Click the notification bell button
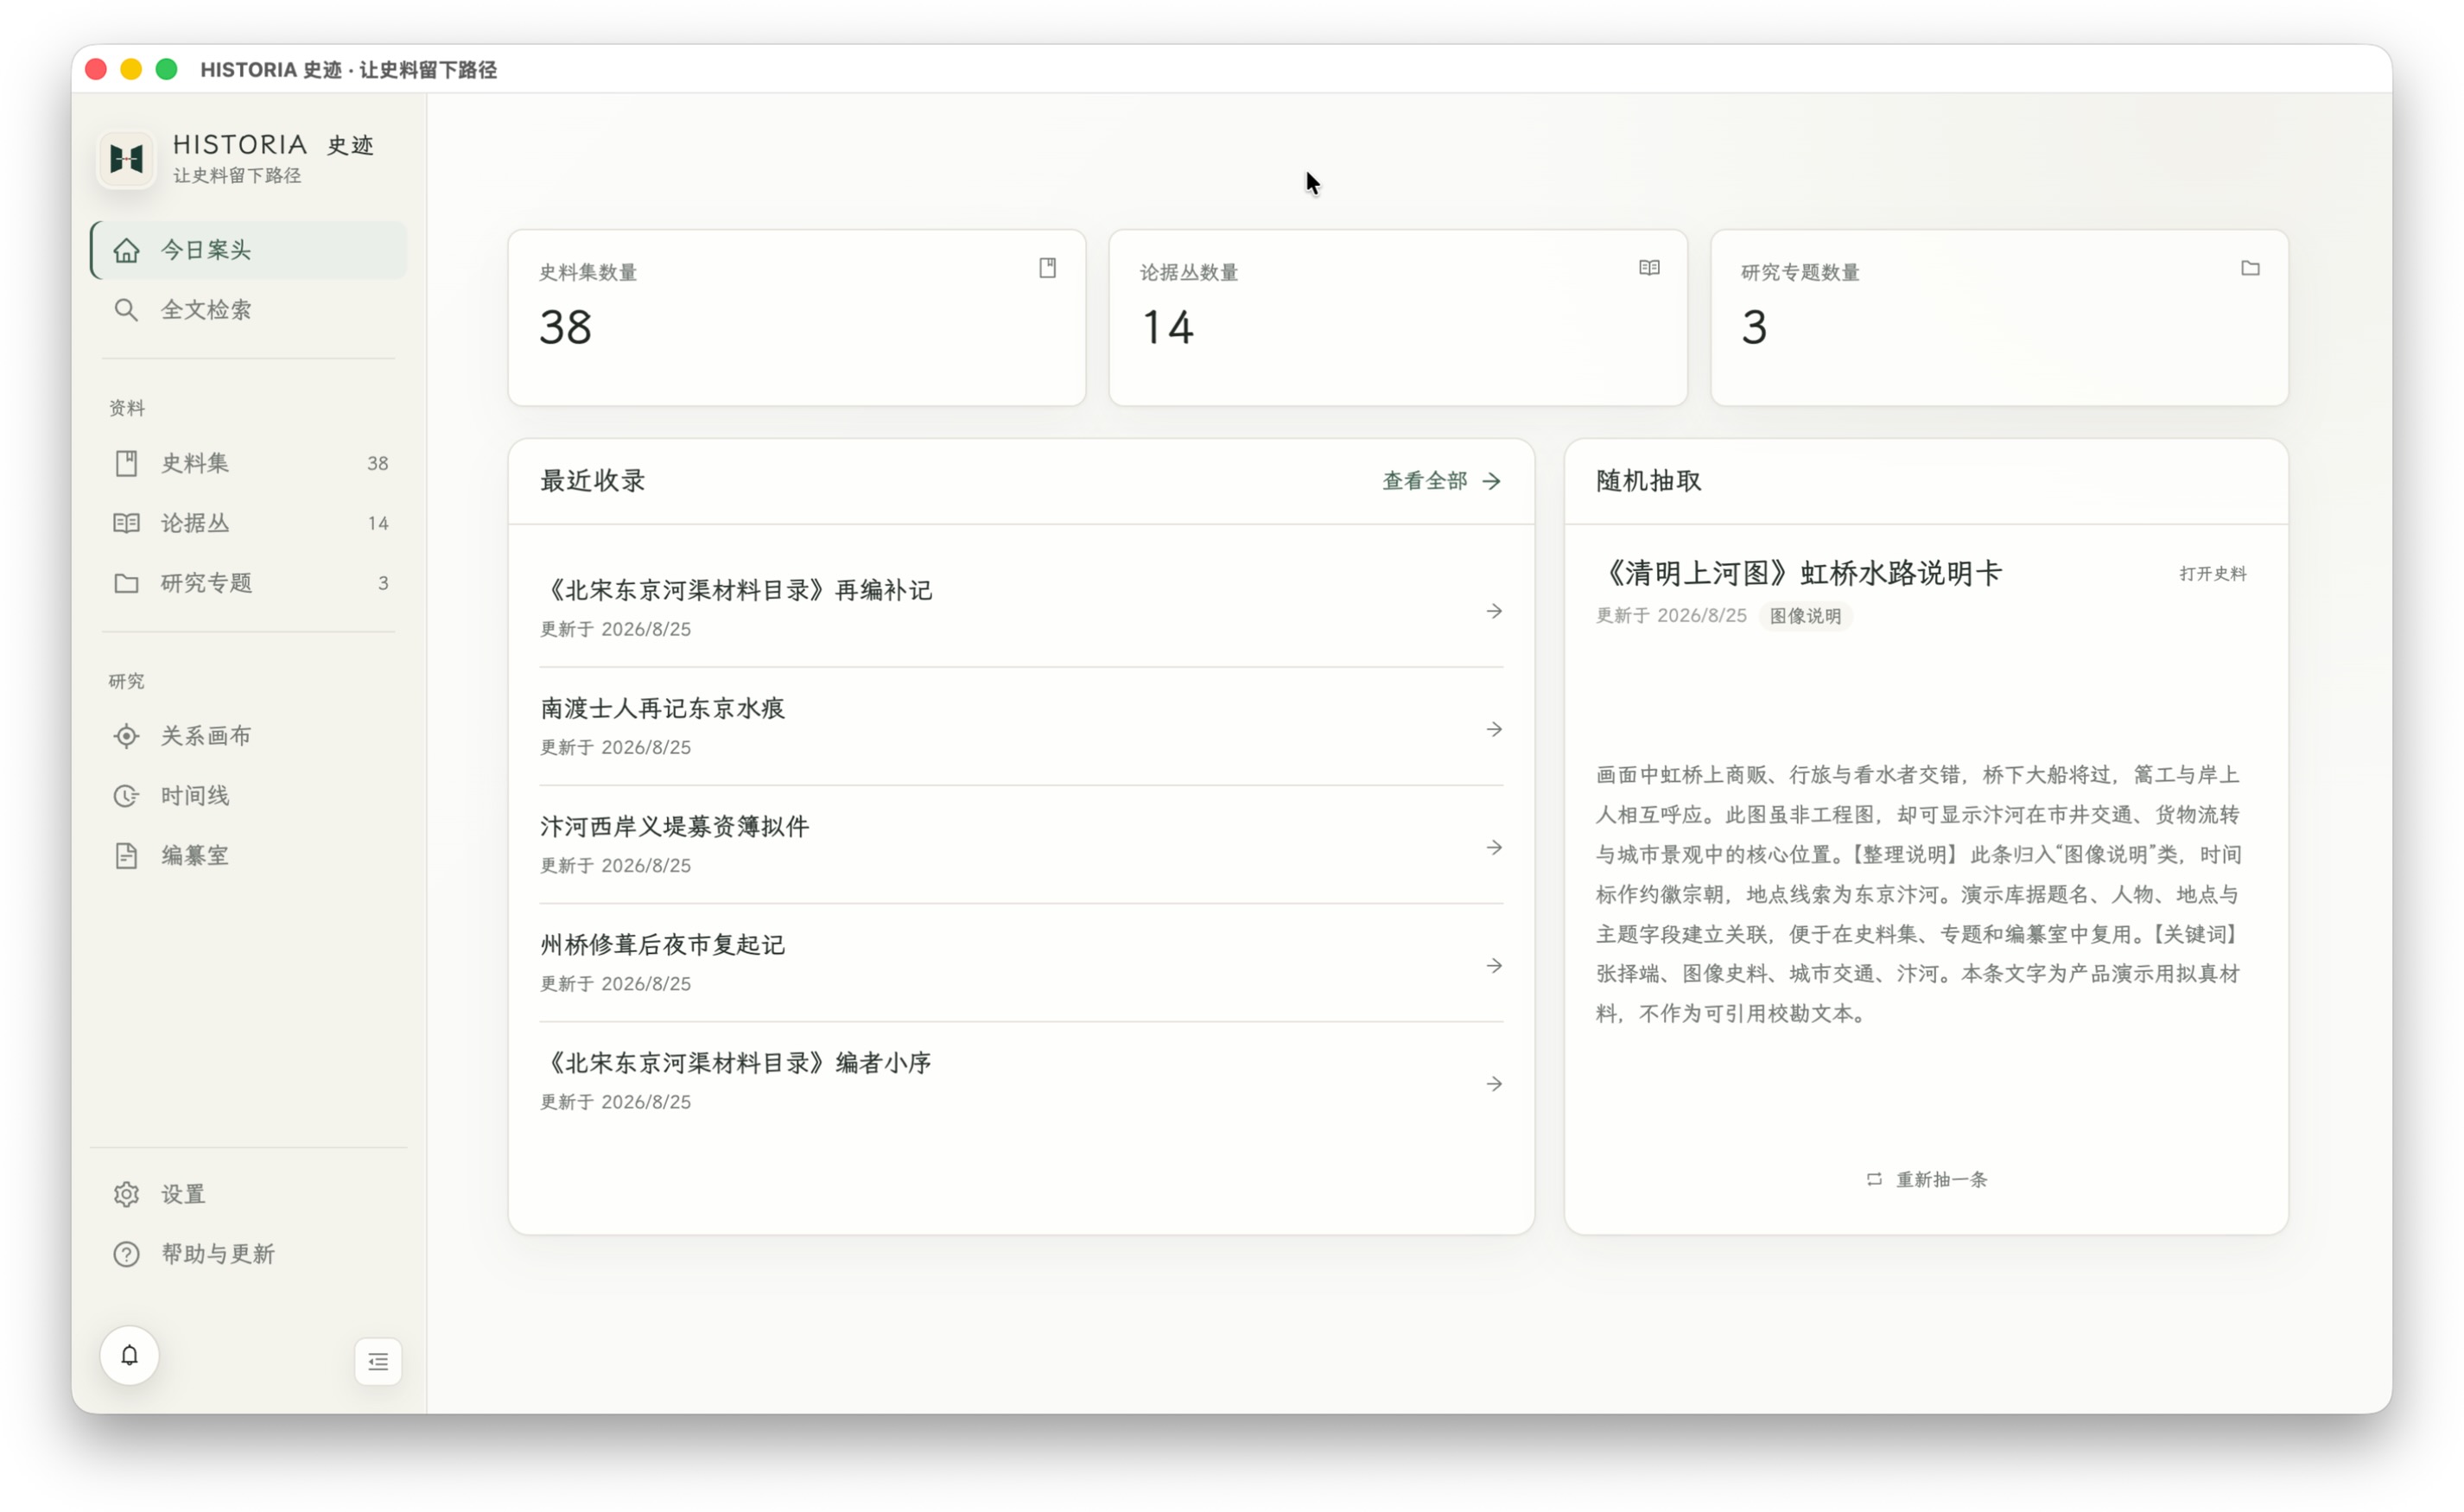 pos(129,1355)
